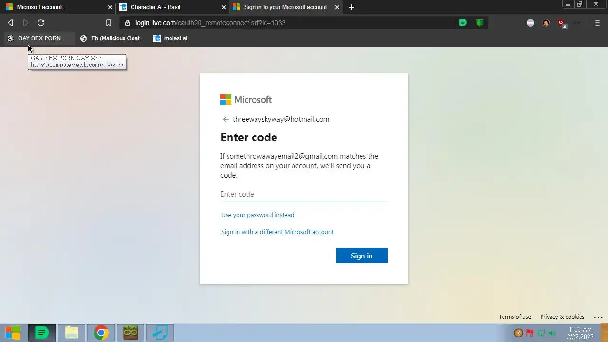This screenshot has height=342, width=608.
Task: Click the address bar URL login.live.com
Action: pos(210,23)
